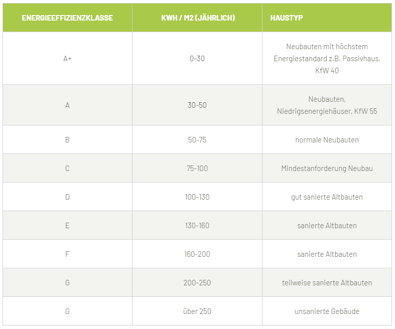Viewport: 395px width, 329px height.
Task: Click the energy class B cell
Action: (x=67, y=140)
